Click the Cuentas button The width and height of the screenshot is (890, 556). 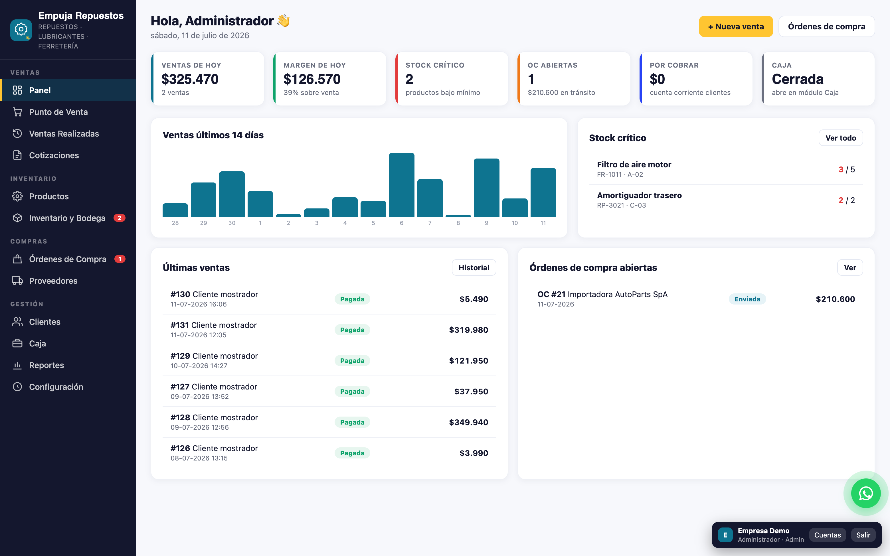828,535
